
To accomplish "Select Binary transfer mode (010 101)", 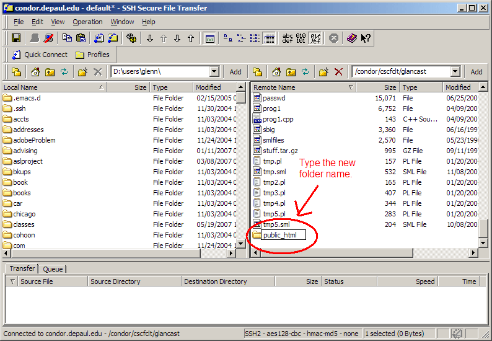I will point(301,38).
